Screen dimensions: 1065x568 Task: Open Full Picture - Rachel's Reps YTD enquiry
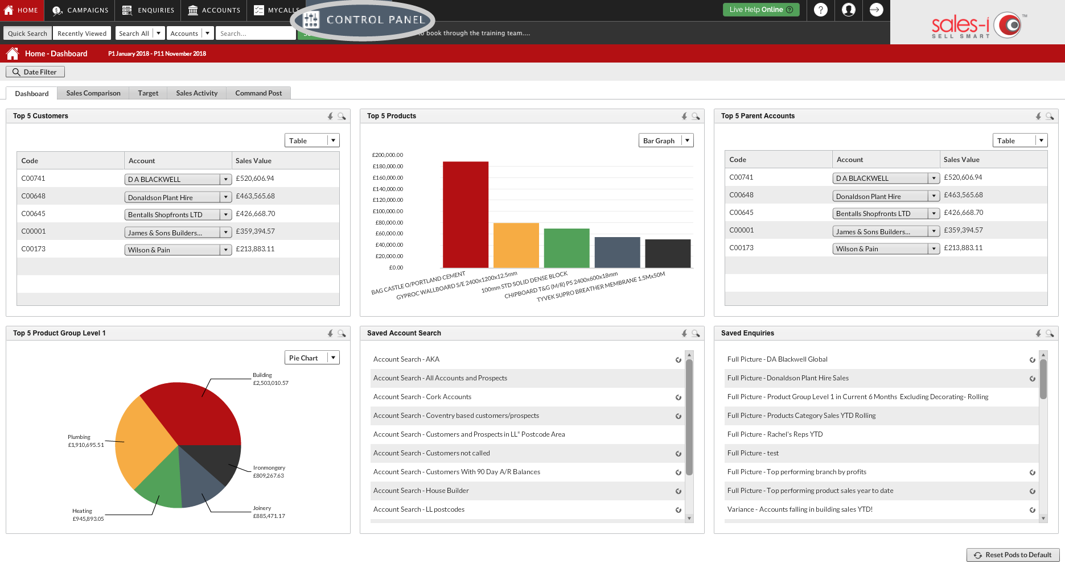(775, 434)
